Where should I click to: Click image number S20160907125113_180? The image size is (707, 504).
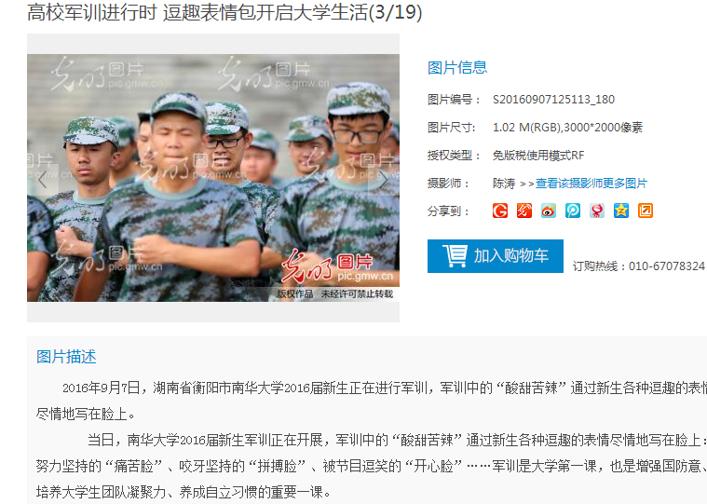pyautogui.click(x=553, y=99)
